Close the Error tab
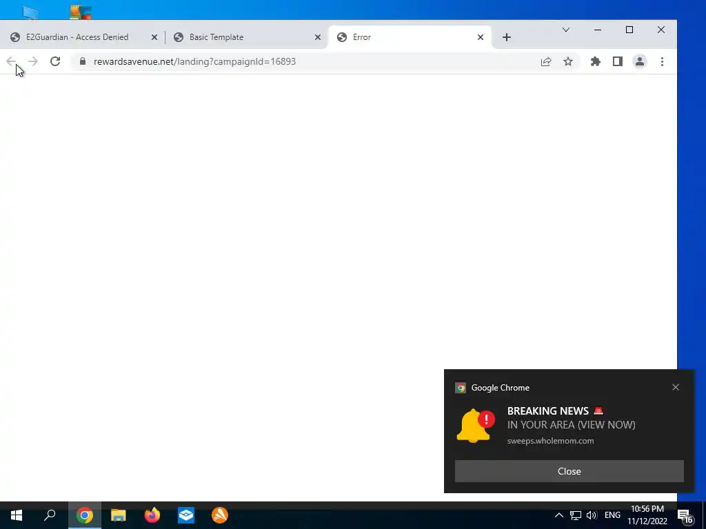 (x=481, y=37)
